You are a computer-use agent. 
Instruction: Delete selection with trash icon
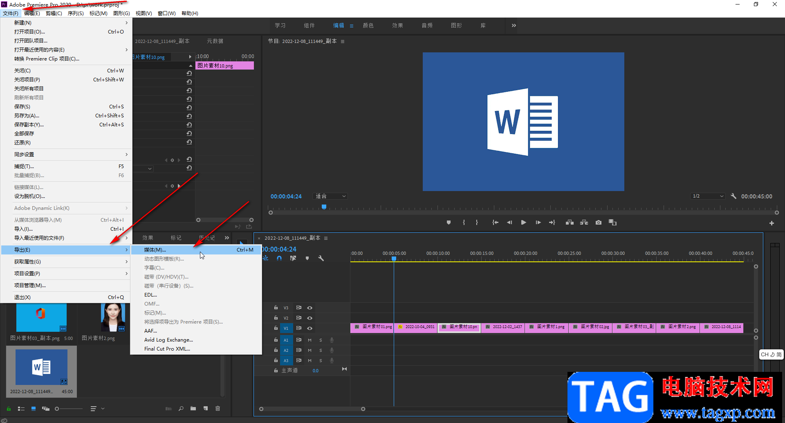pyautogui.click(x=218, y=408)
